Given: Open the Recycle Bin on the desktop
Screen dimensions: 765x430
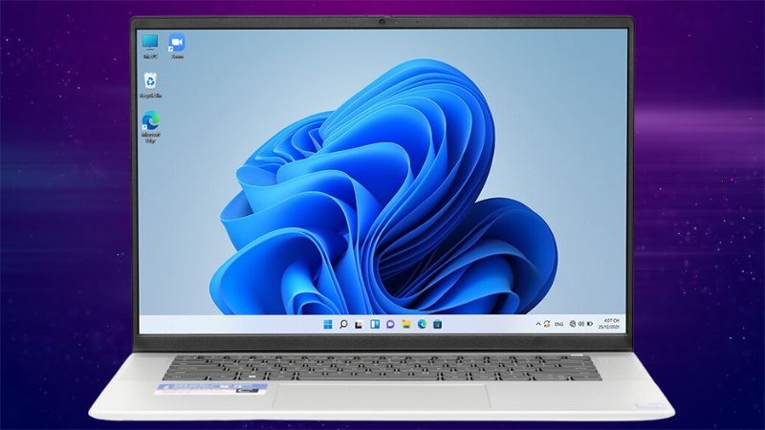Looking at the screenshot, I should [150, 85].
